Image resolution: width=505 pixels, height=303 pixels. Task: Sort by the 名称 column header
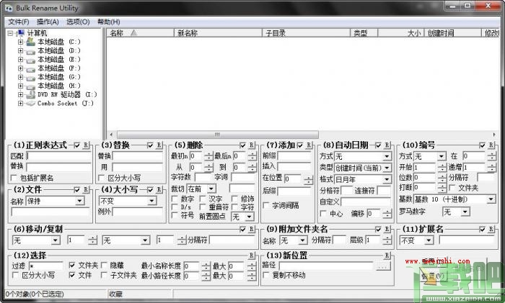(140, 33)
